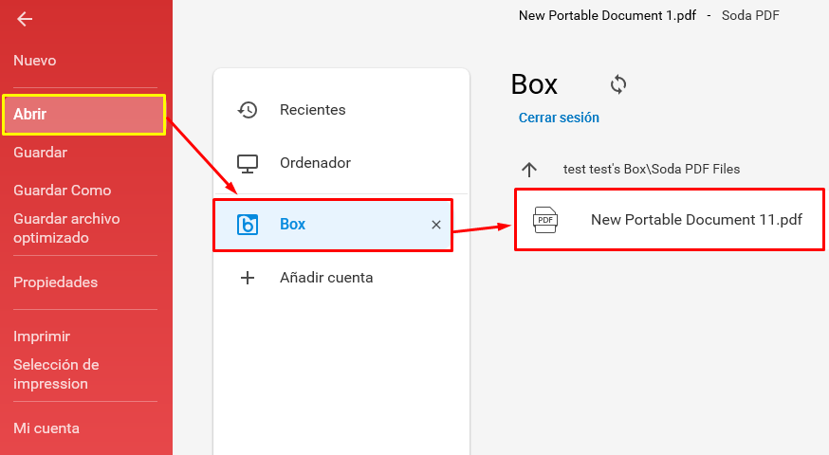Click the path test test's Box\Soda PDF Files
Viewport: 829px width, 455px height.
click(652, 169)
